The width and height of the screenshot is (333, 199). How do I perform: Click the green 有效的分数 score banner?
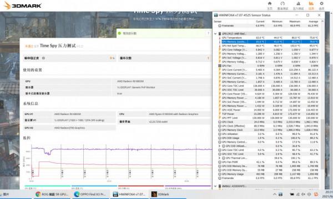pos(164,33)
